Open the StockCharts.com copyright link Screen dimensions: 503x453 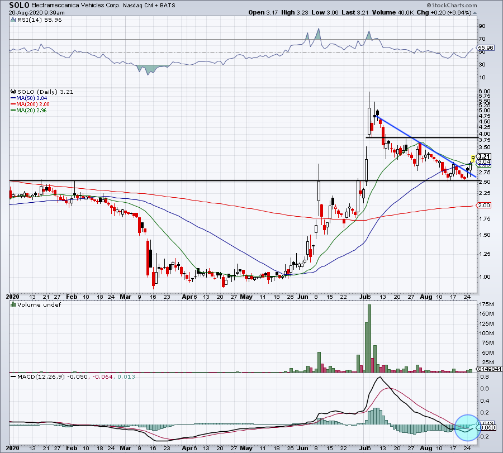[452, 6]
